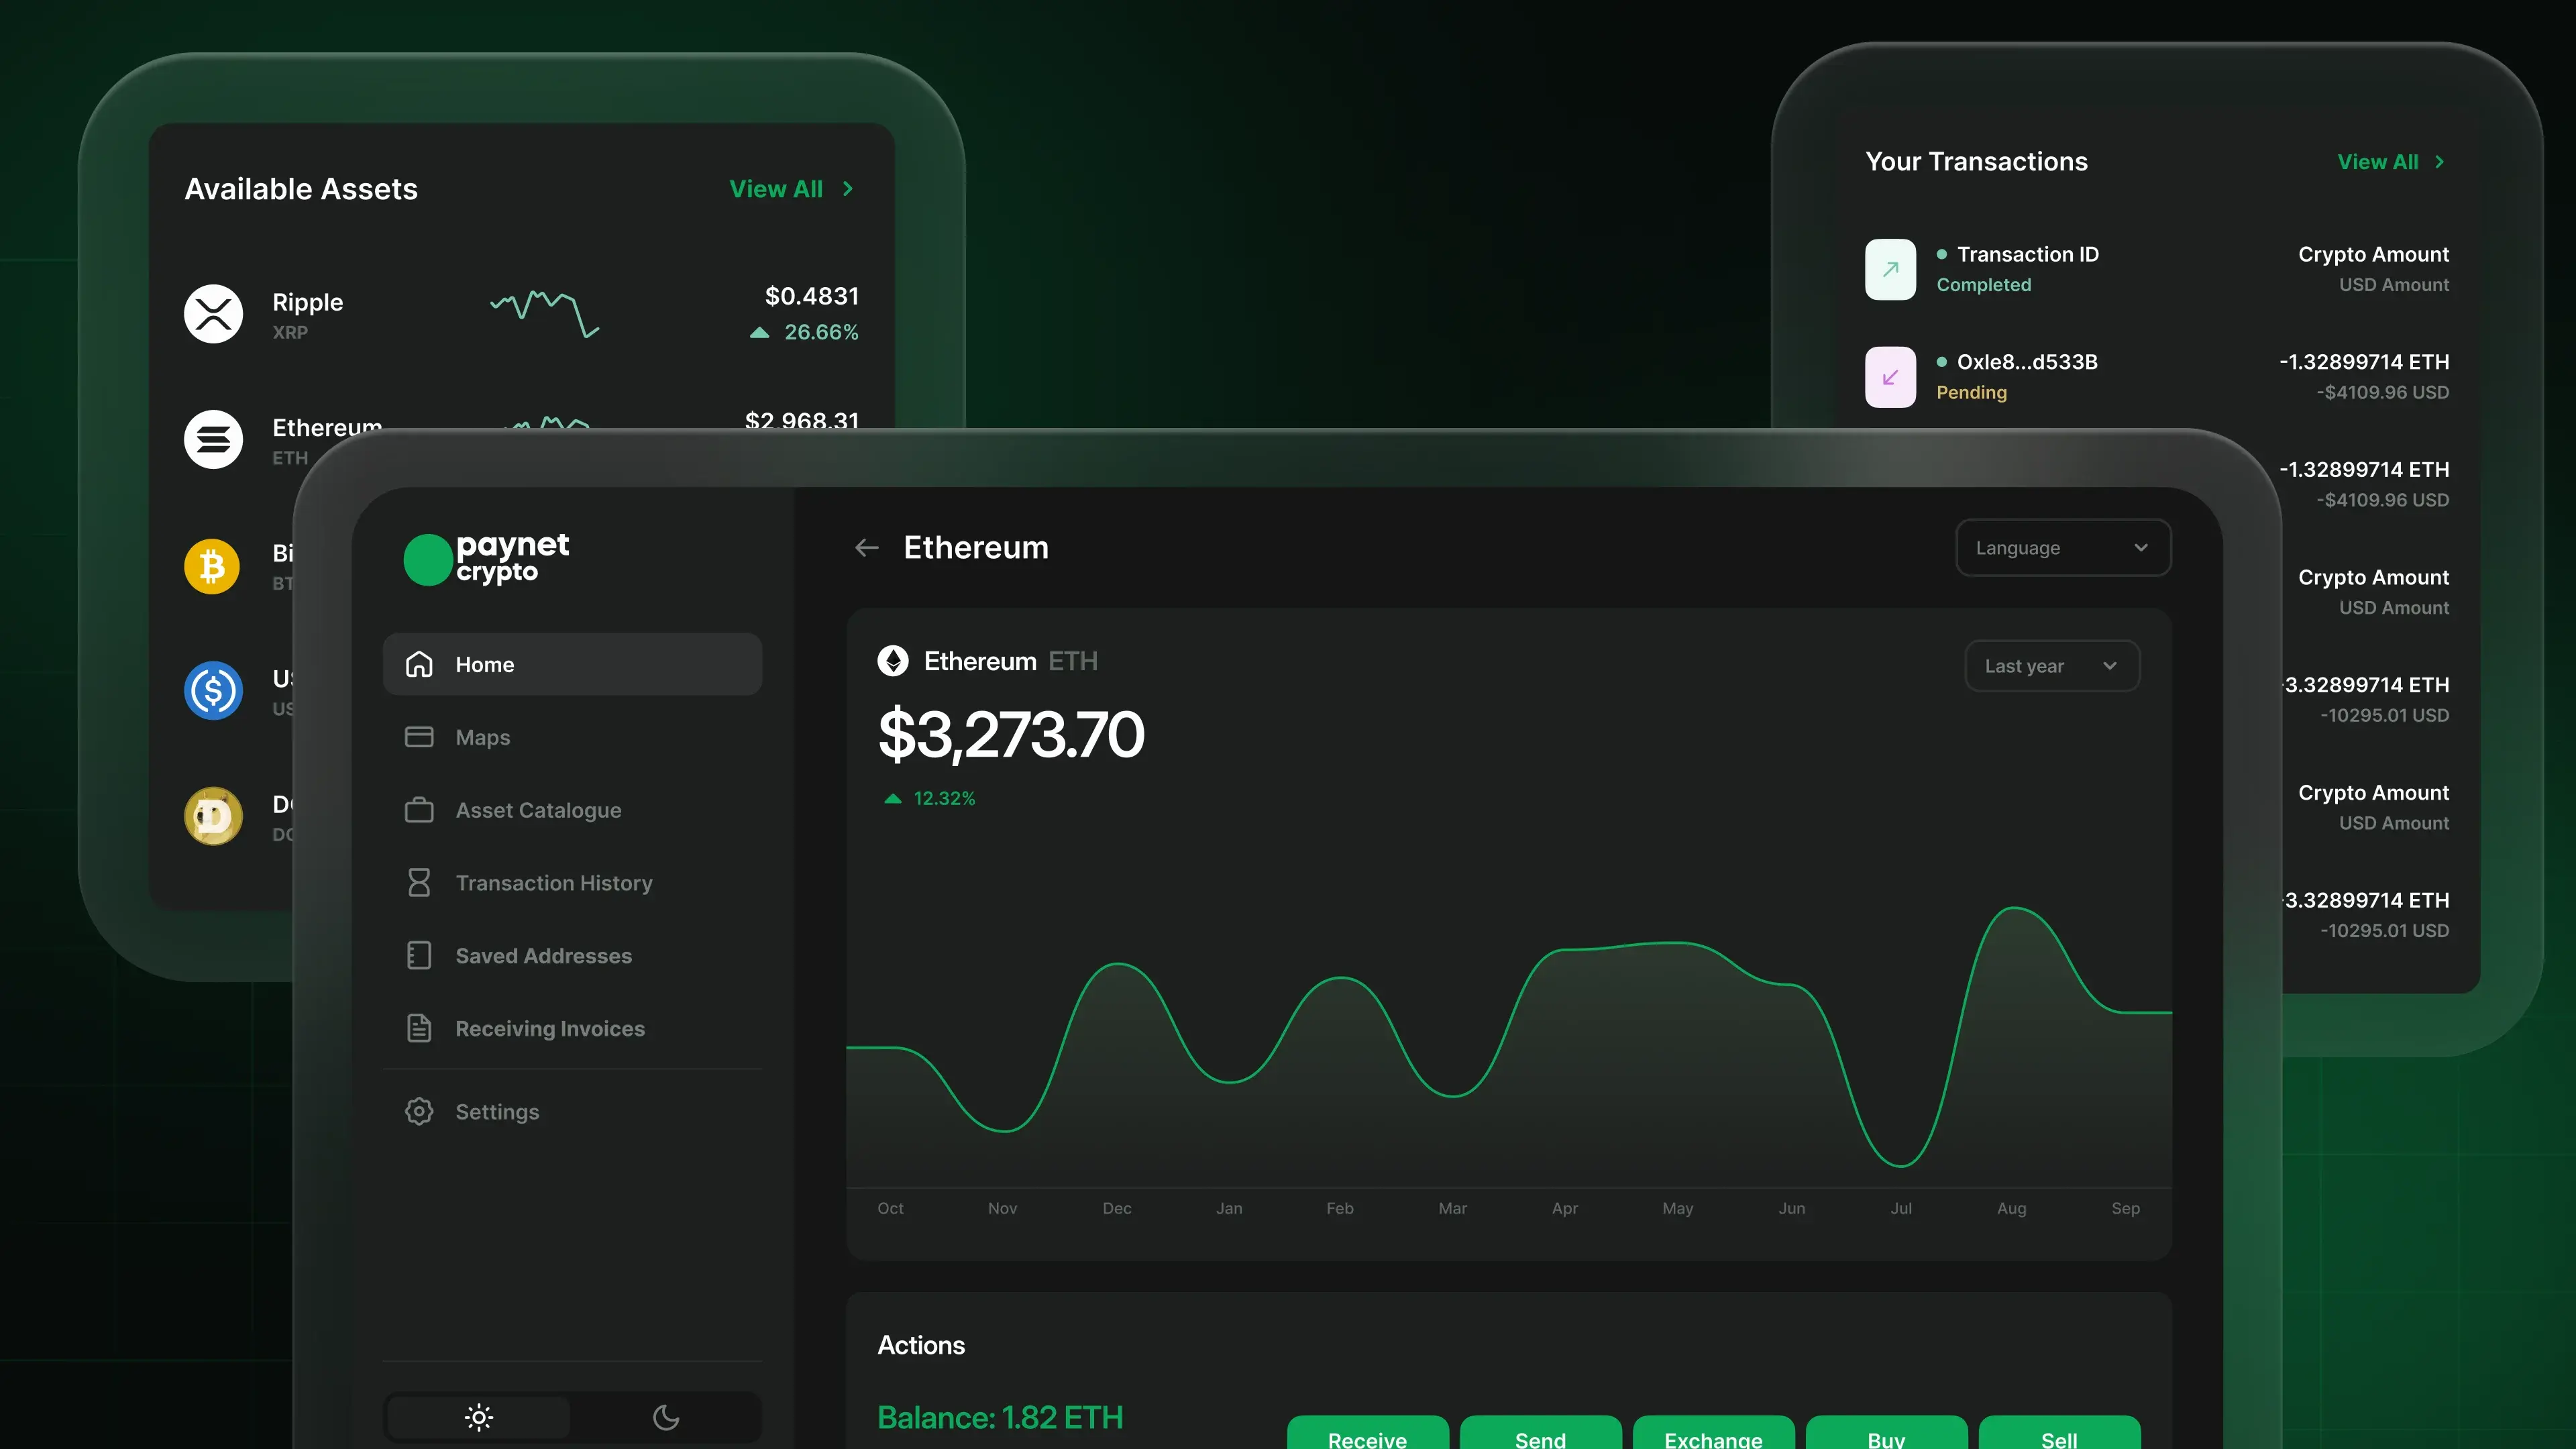
Task: Click the 26.66% Ripple change value
Action: (x=821, y=332)
